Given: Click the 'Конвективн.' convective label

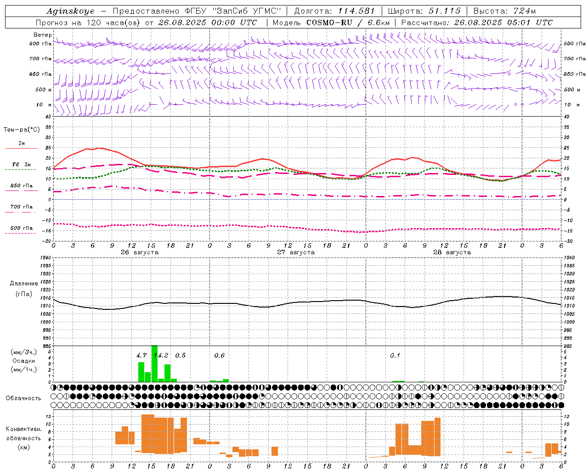Looking at the screenshot, I should (x=24, y=429).
